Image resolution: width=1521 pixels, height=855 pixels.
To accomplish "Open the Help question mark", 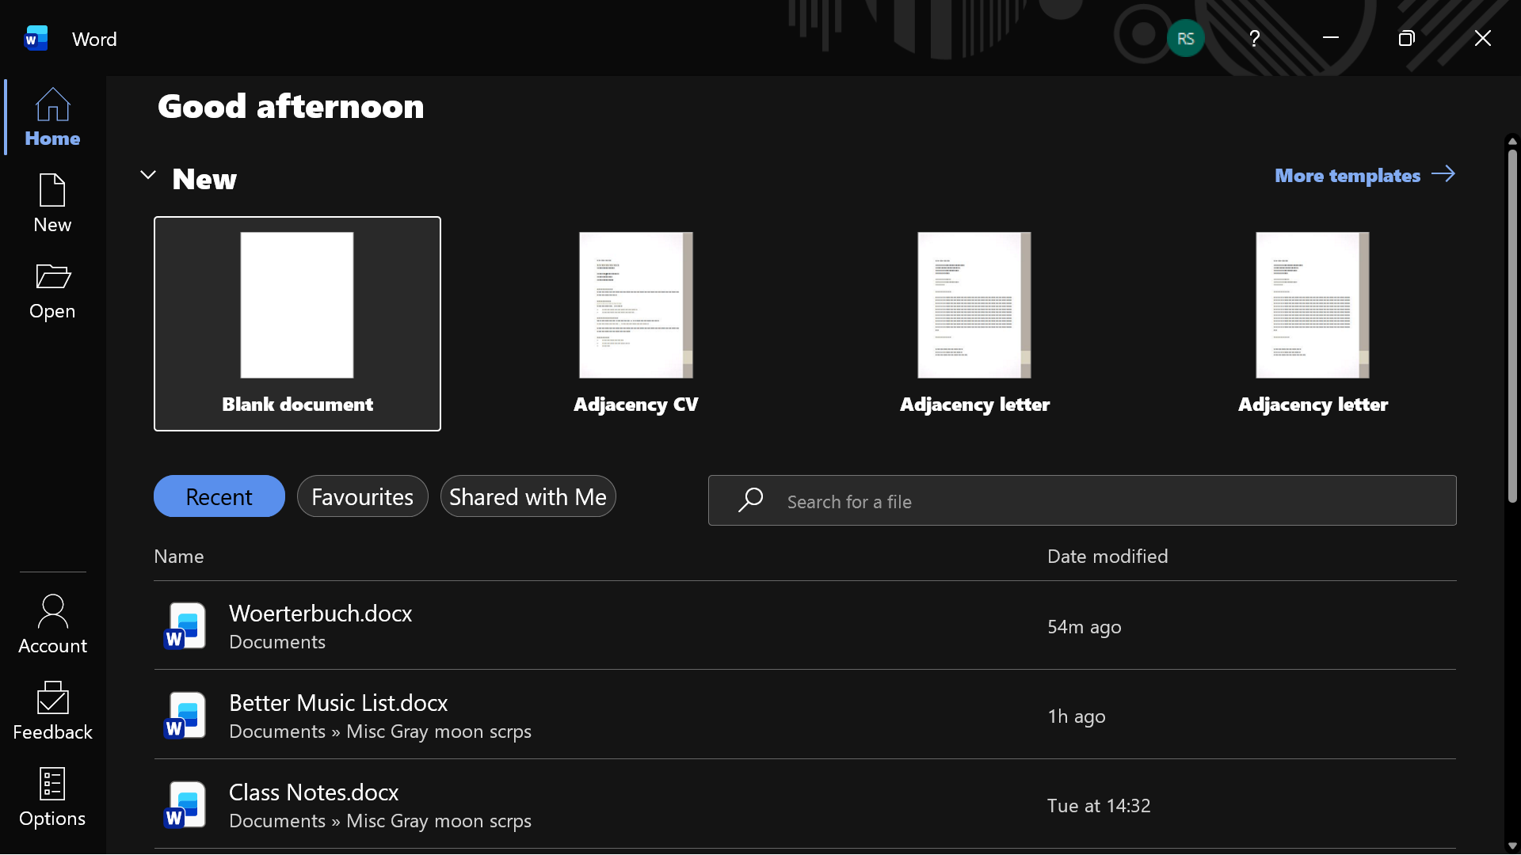I will click(x=1254, y=38).
